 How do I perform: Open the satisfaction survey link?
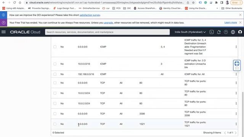[x=90, y=15]
